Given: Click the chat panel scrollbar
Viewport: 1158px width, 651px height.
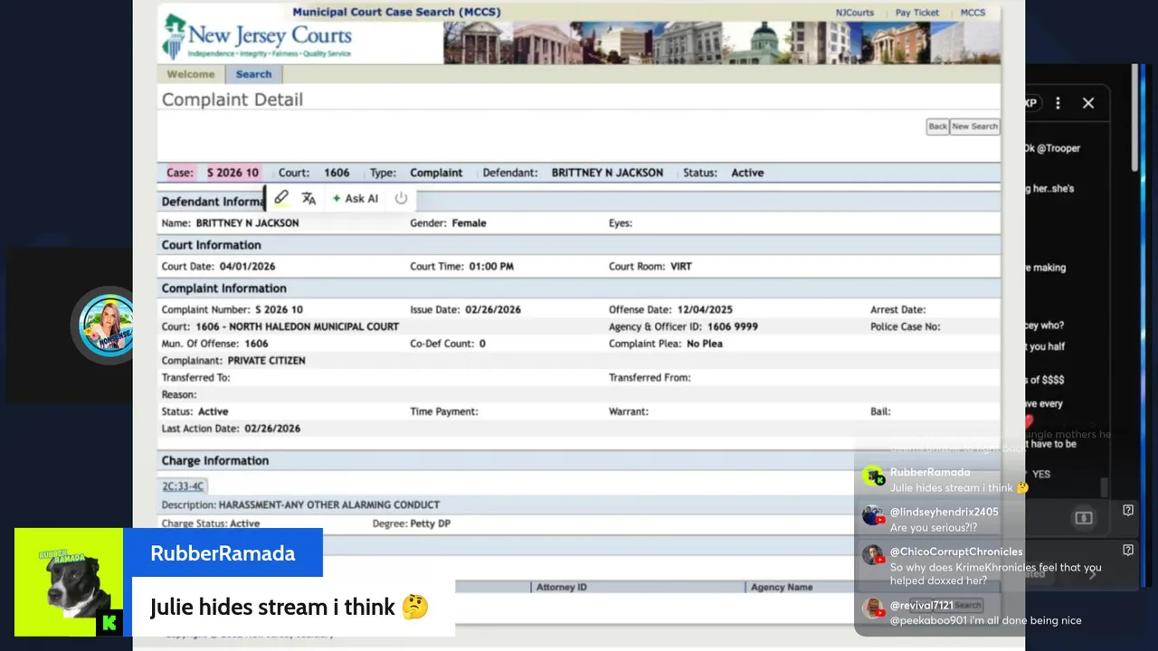Looking at the screenshot, I should (x=1135, y=118).
